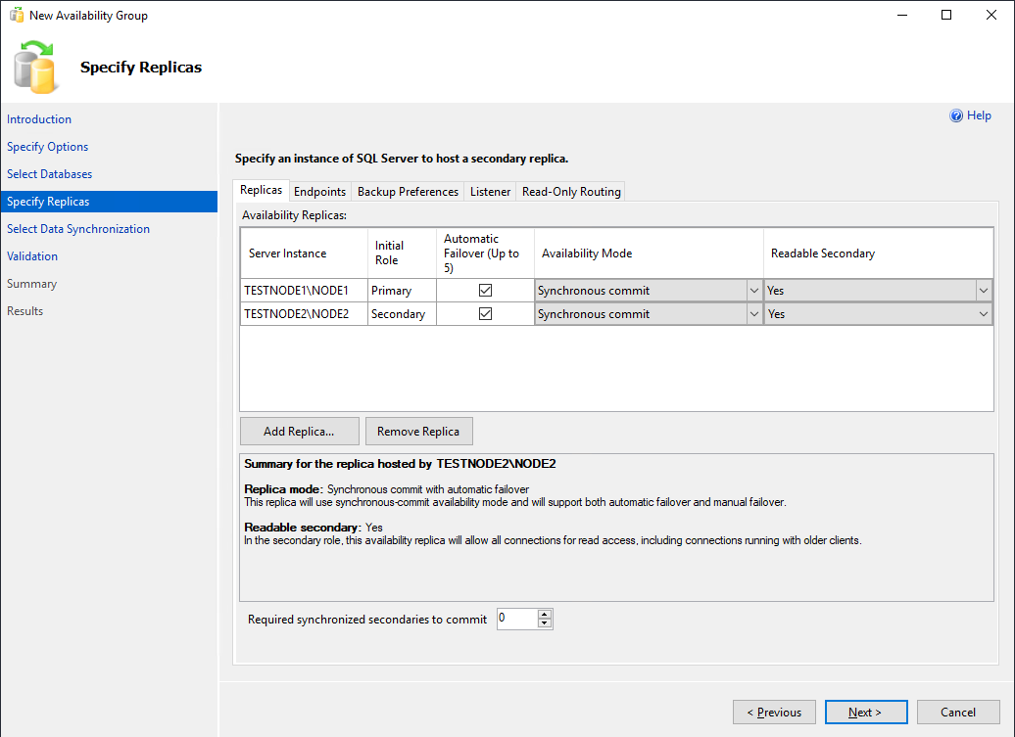Maximize the New Availability Group window

coord(946,15)
